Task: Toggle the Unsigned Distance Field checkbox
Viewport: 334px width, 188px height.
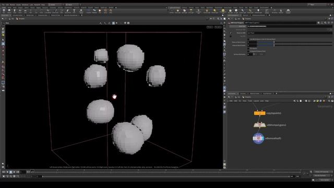Action: [248, 51]
